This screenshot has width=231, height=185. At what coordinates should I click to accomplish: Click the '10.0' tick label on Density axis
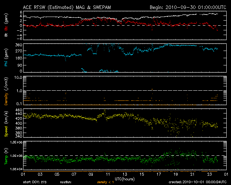[x=18, y=78]
